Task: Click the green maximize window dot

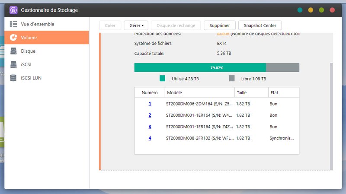Action: point(321,10)
